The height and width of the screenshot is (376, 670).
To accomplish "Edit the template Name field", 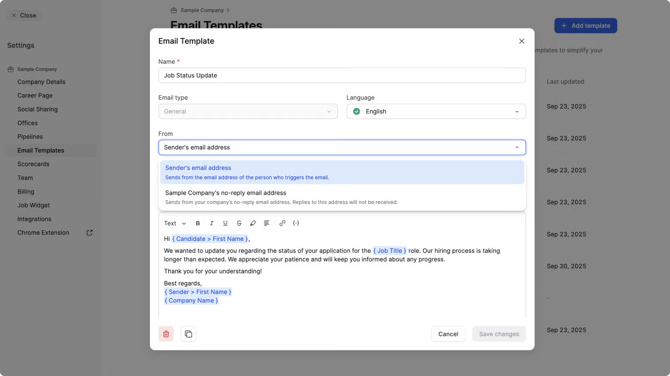I will [342, 76].
